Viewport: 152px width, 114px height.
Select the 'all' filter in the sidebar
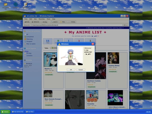click(26, 34)
